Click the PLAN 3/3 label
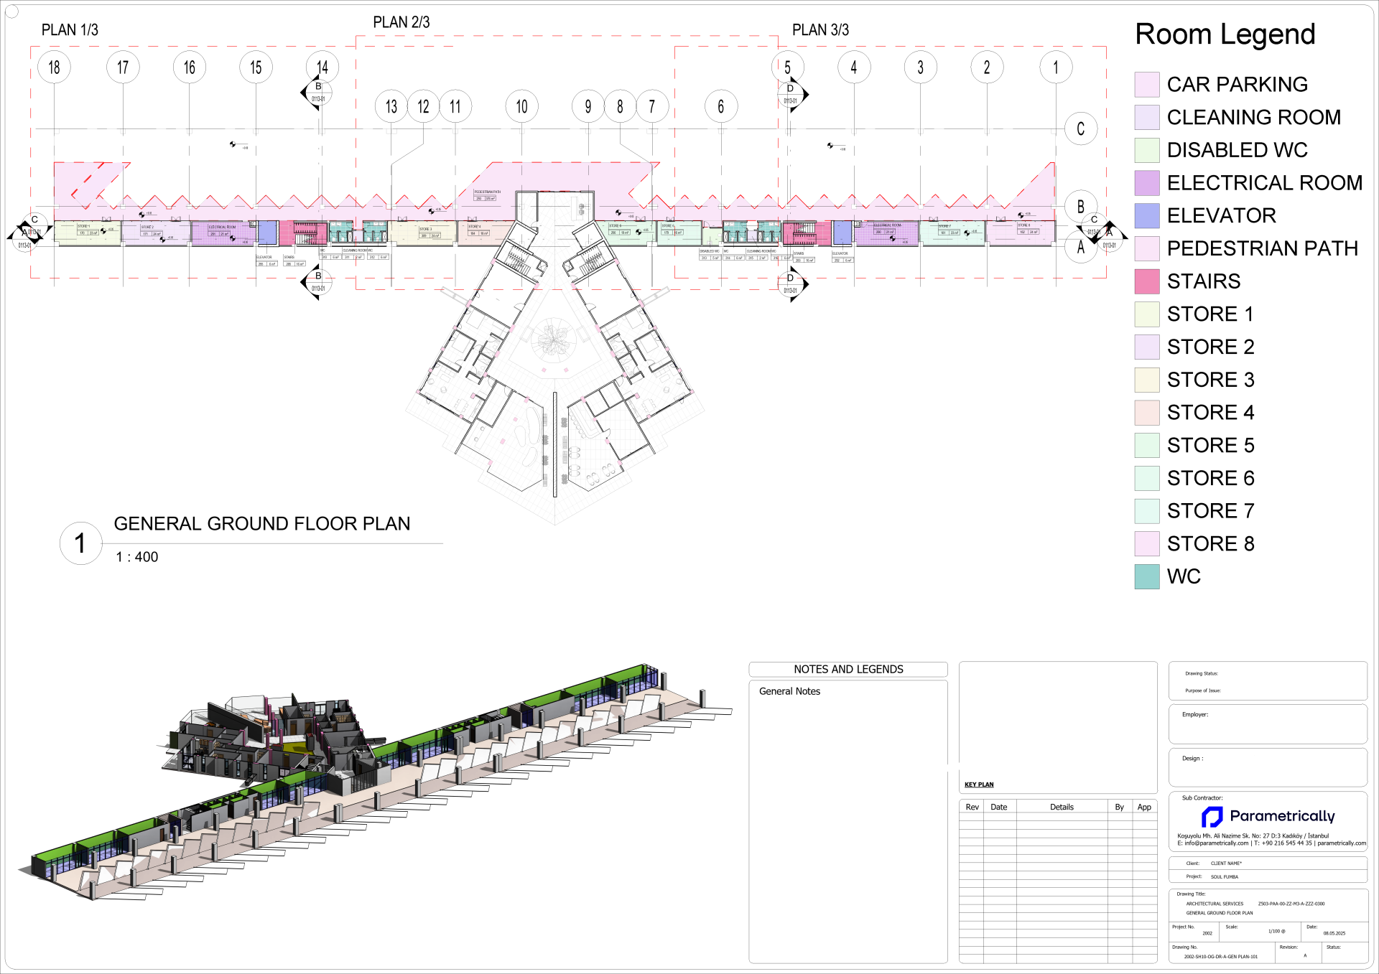 click(820, 30)
